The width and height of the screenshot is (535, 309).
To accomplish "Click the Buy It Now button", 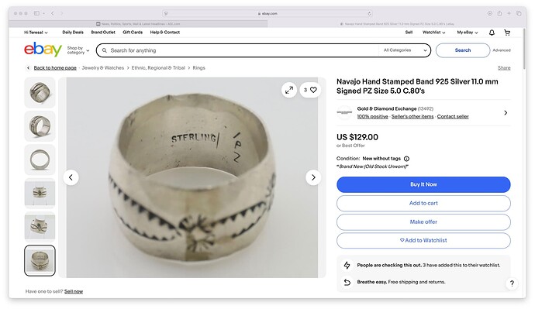I will click(423, 184).
